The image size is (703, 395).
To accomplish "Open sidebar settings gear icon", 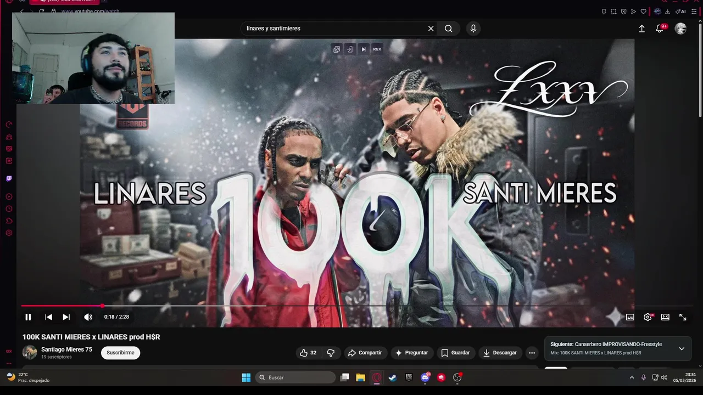I will (x=9, y=233).
